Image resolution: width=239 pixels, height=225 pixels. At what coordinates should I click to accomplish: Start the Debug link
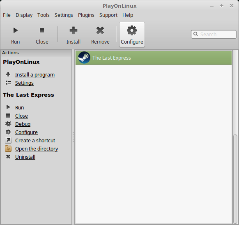(23, 124)
